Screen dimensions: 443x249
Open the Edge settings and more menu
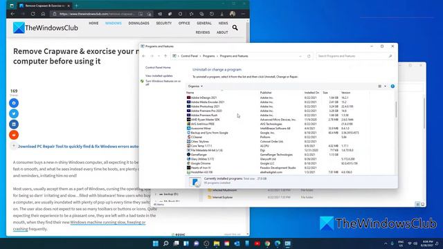coord(243,14)
